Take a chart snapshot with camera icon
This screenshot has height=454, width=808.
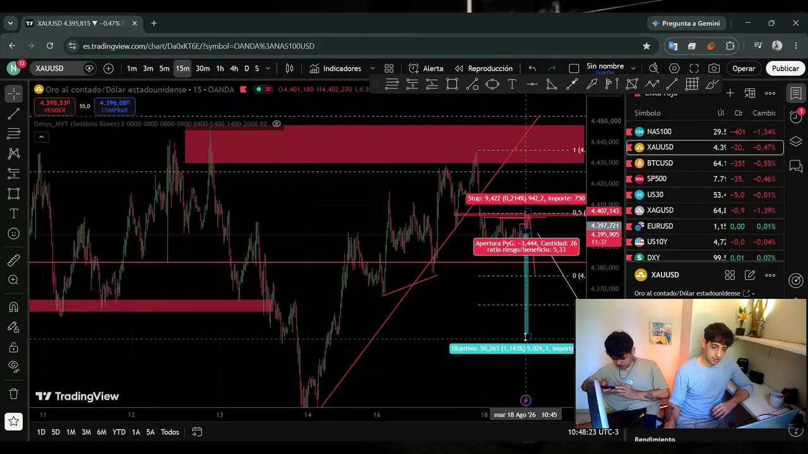714,68
